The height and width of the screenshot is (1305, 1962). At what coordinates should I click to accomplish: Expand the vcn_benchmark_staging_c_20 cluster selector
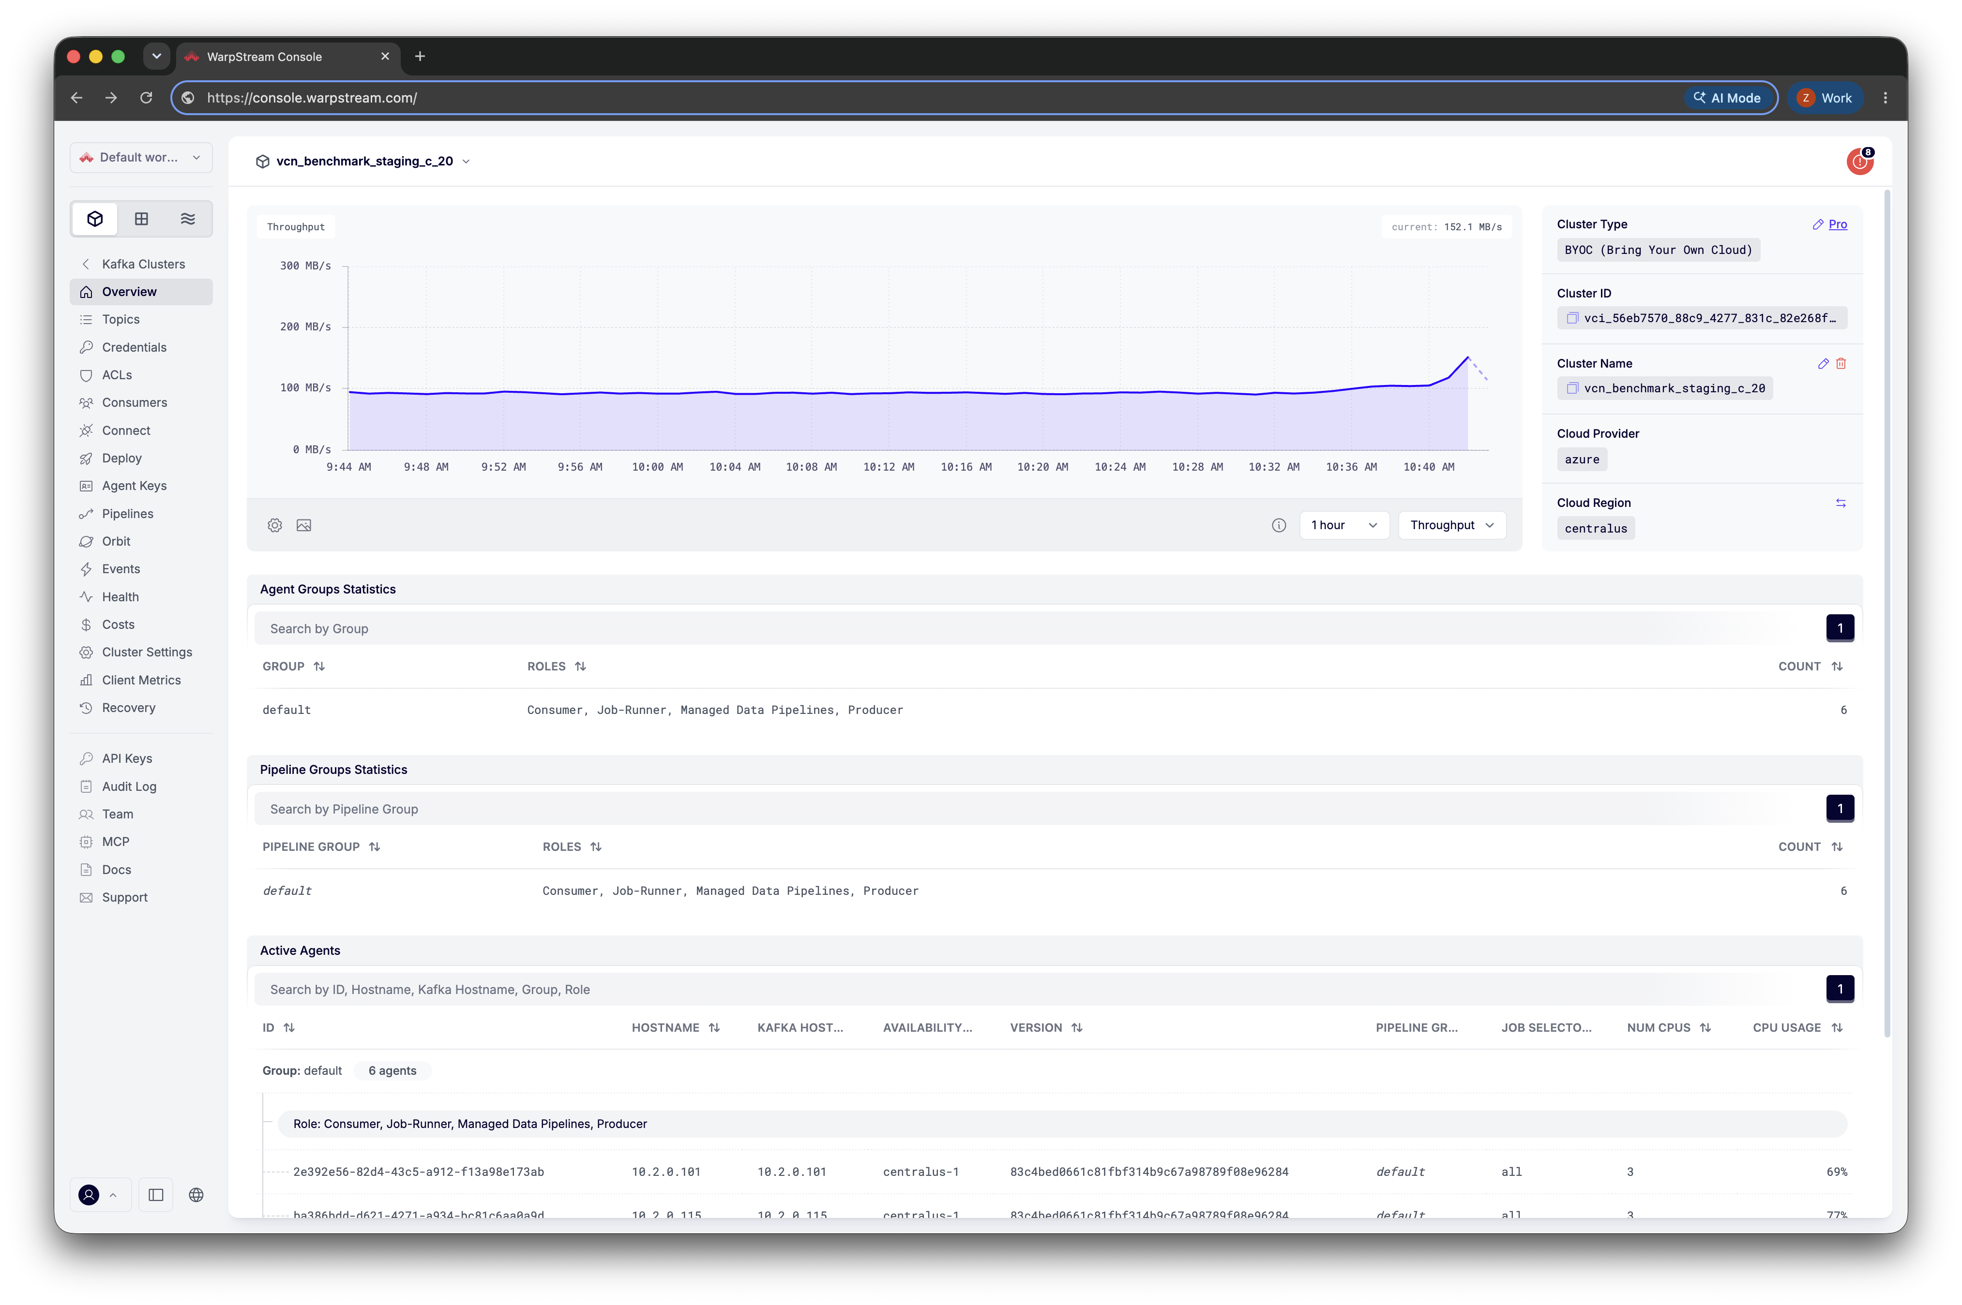pos(364,162)
